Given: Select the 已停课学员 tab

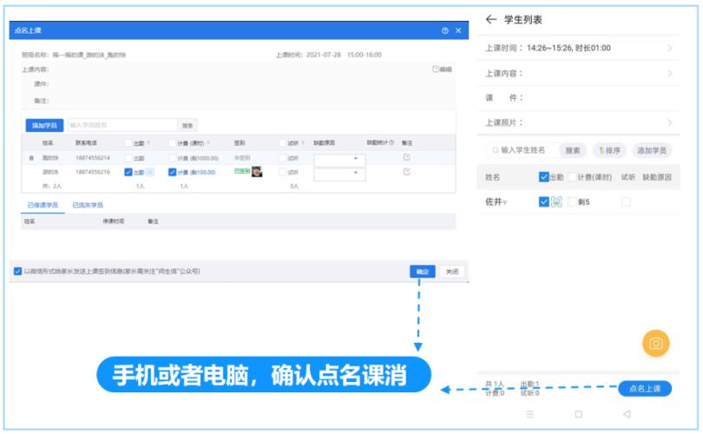Looking at the screenshot, I should (x=41, y=205).
